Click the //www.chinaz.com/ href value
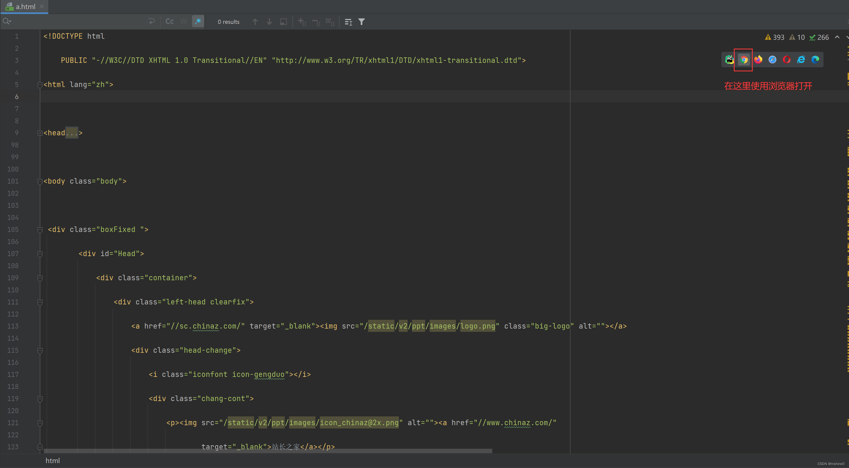The image size is (849, 468). pyautogui.click(x=515, y=423)
